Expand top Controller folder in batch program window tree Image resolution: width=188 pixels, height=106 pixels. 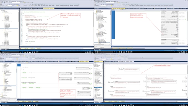[1, 11]
